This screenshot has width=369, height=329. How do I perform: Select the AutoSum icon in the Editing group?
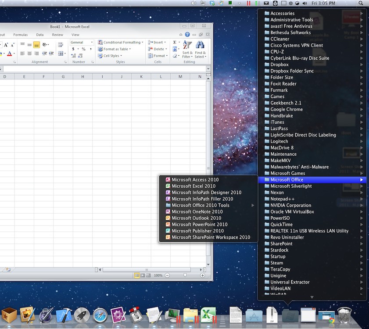click(x=175, y=42)
